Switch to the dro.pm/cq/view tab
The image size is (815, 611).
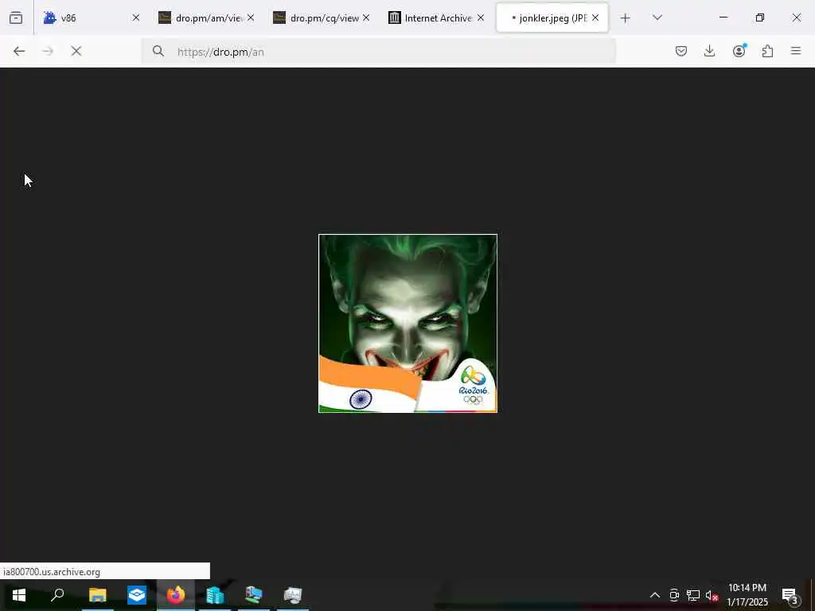[x=322, y=18]
